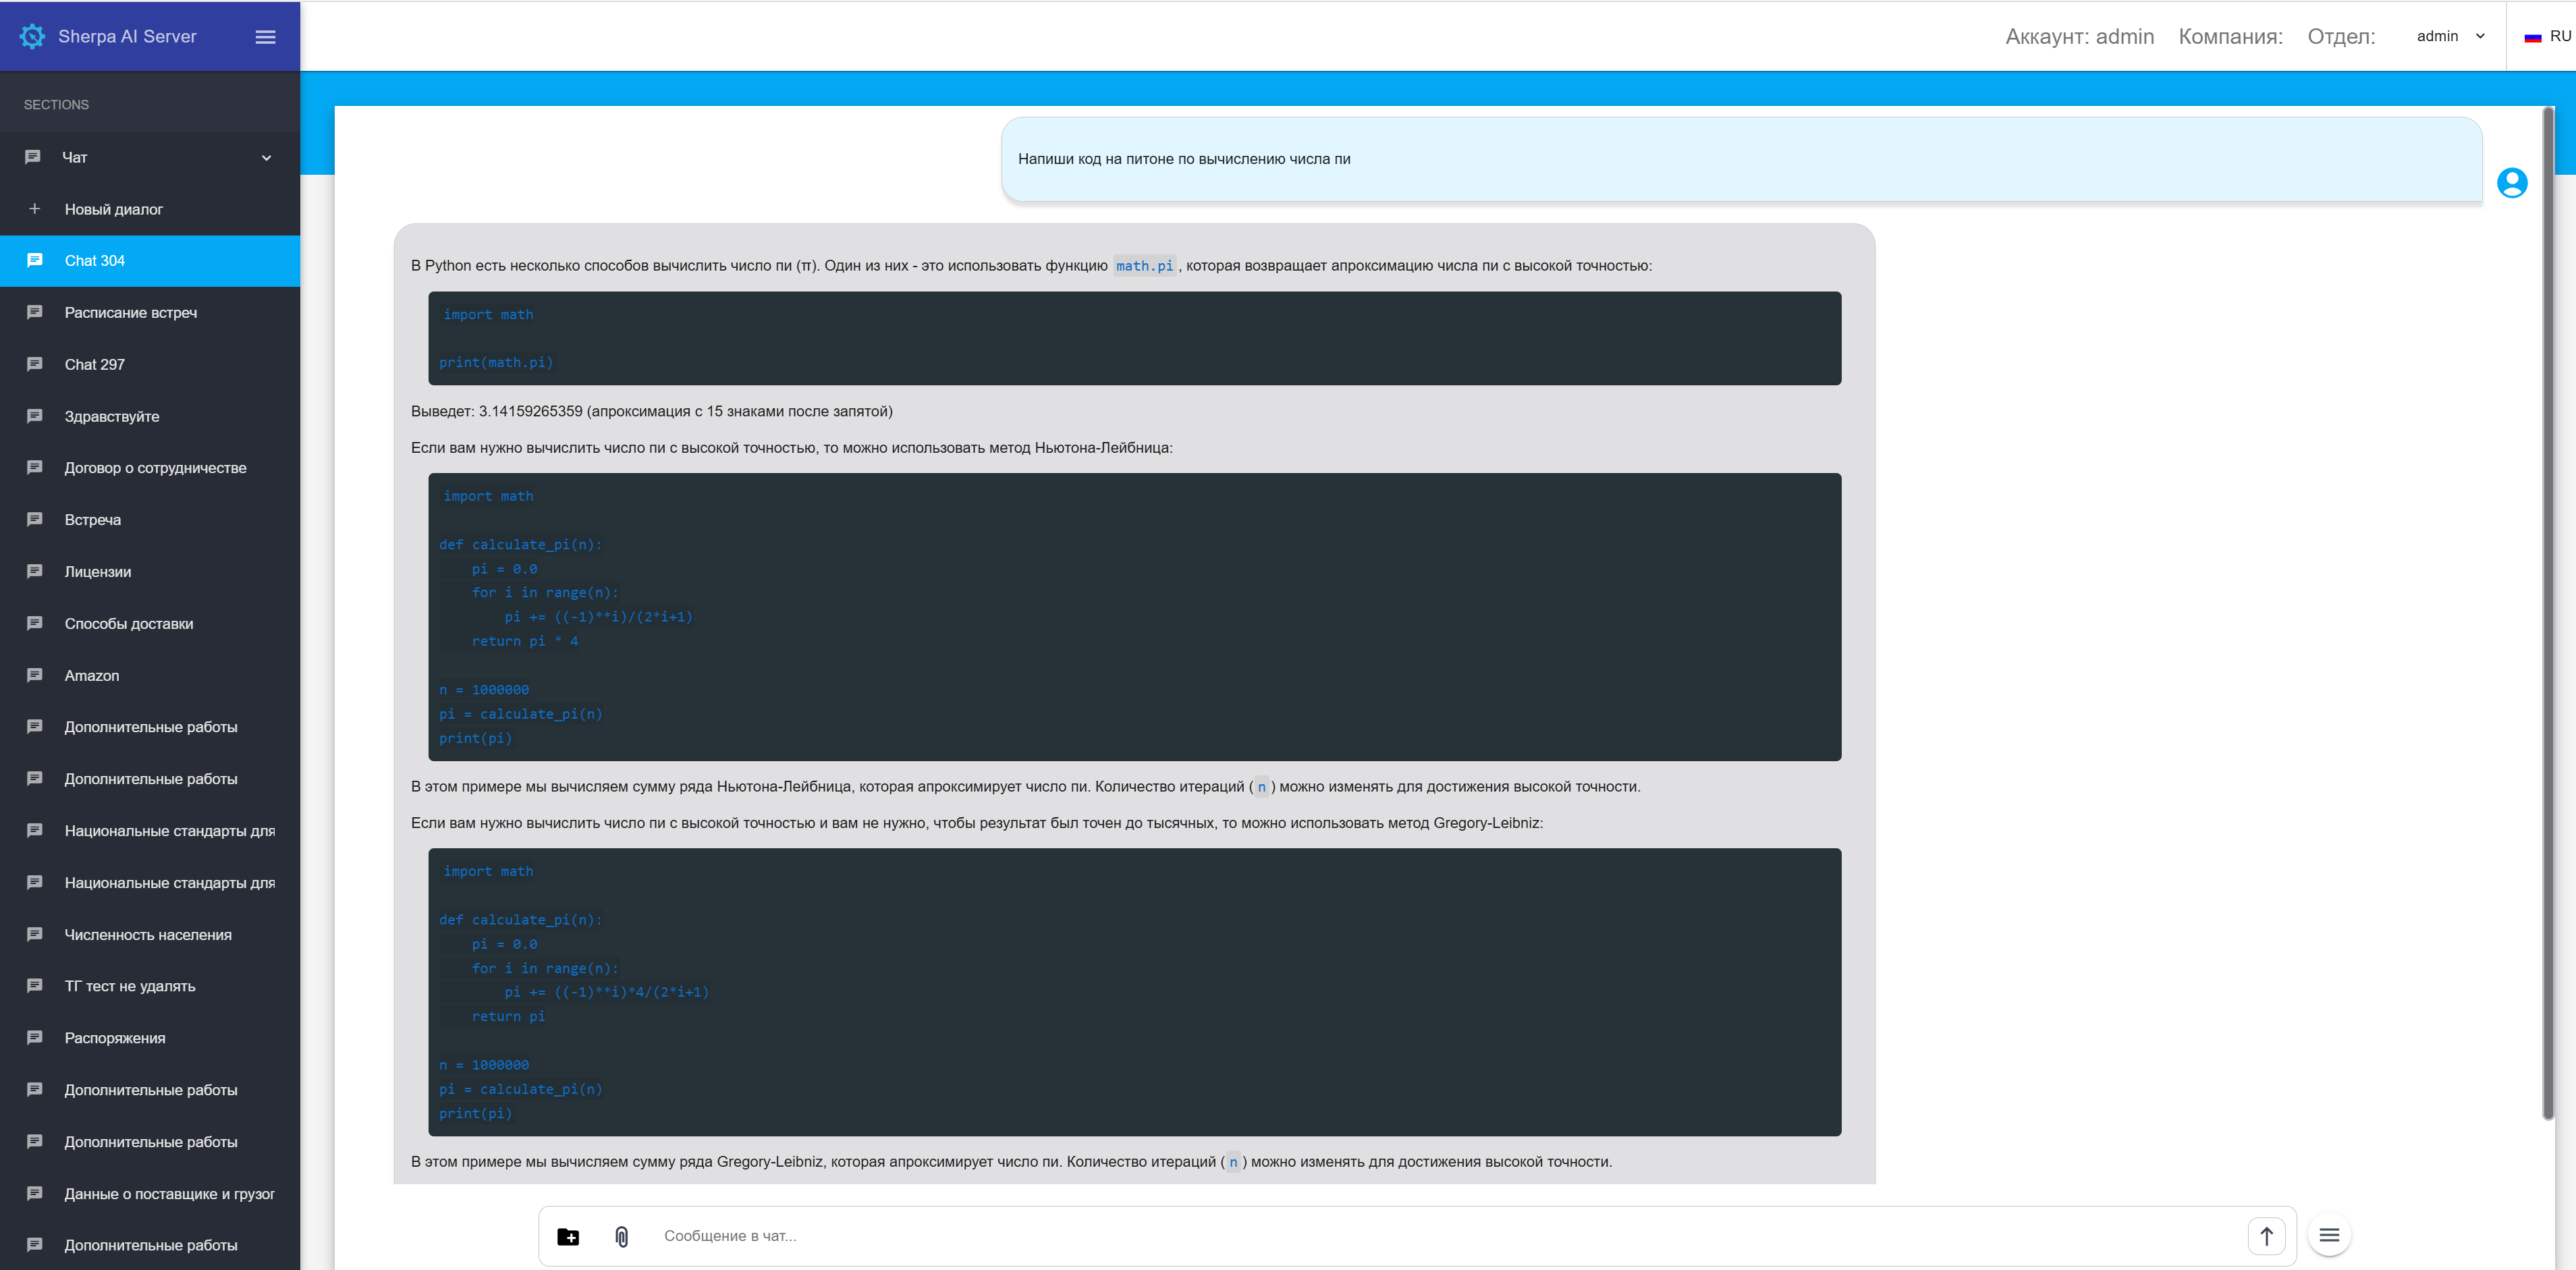Click the print(math.pi) code line
2576x1270 pixels.
point(496,363)
